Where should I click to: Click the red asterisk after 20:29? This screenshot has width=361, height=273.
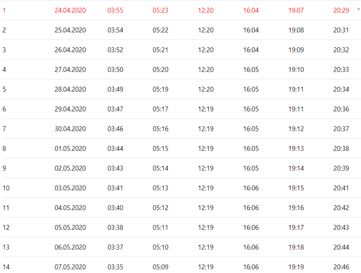click(x=359, y=10)
